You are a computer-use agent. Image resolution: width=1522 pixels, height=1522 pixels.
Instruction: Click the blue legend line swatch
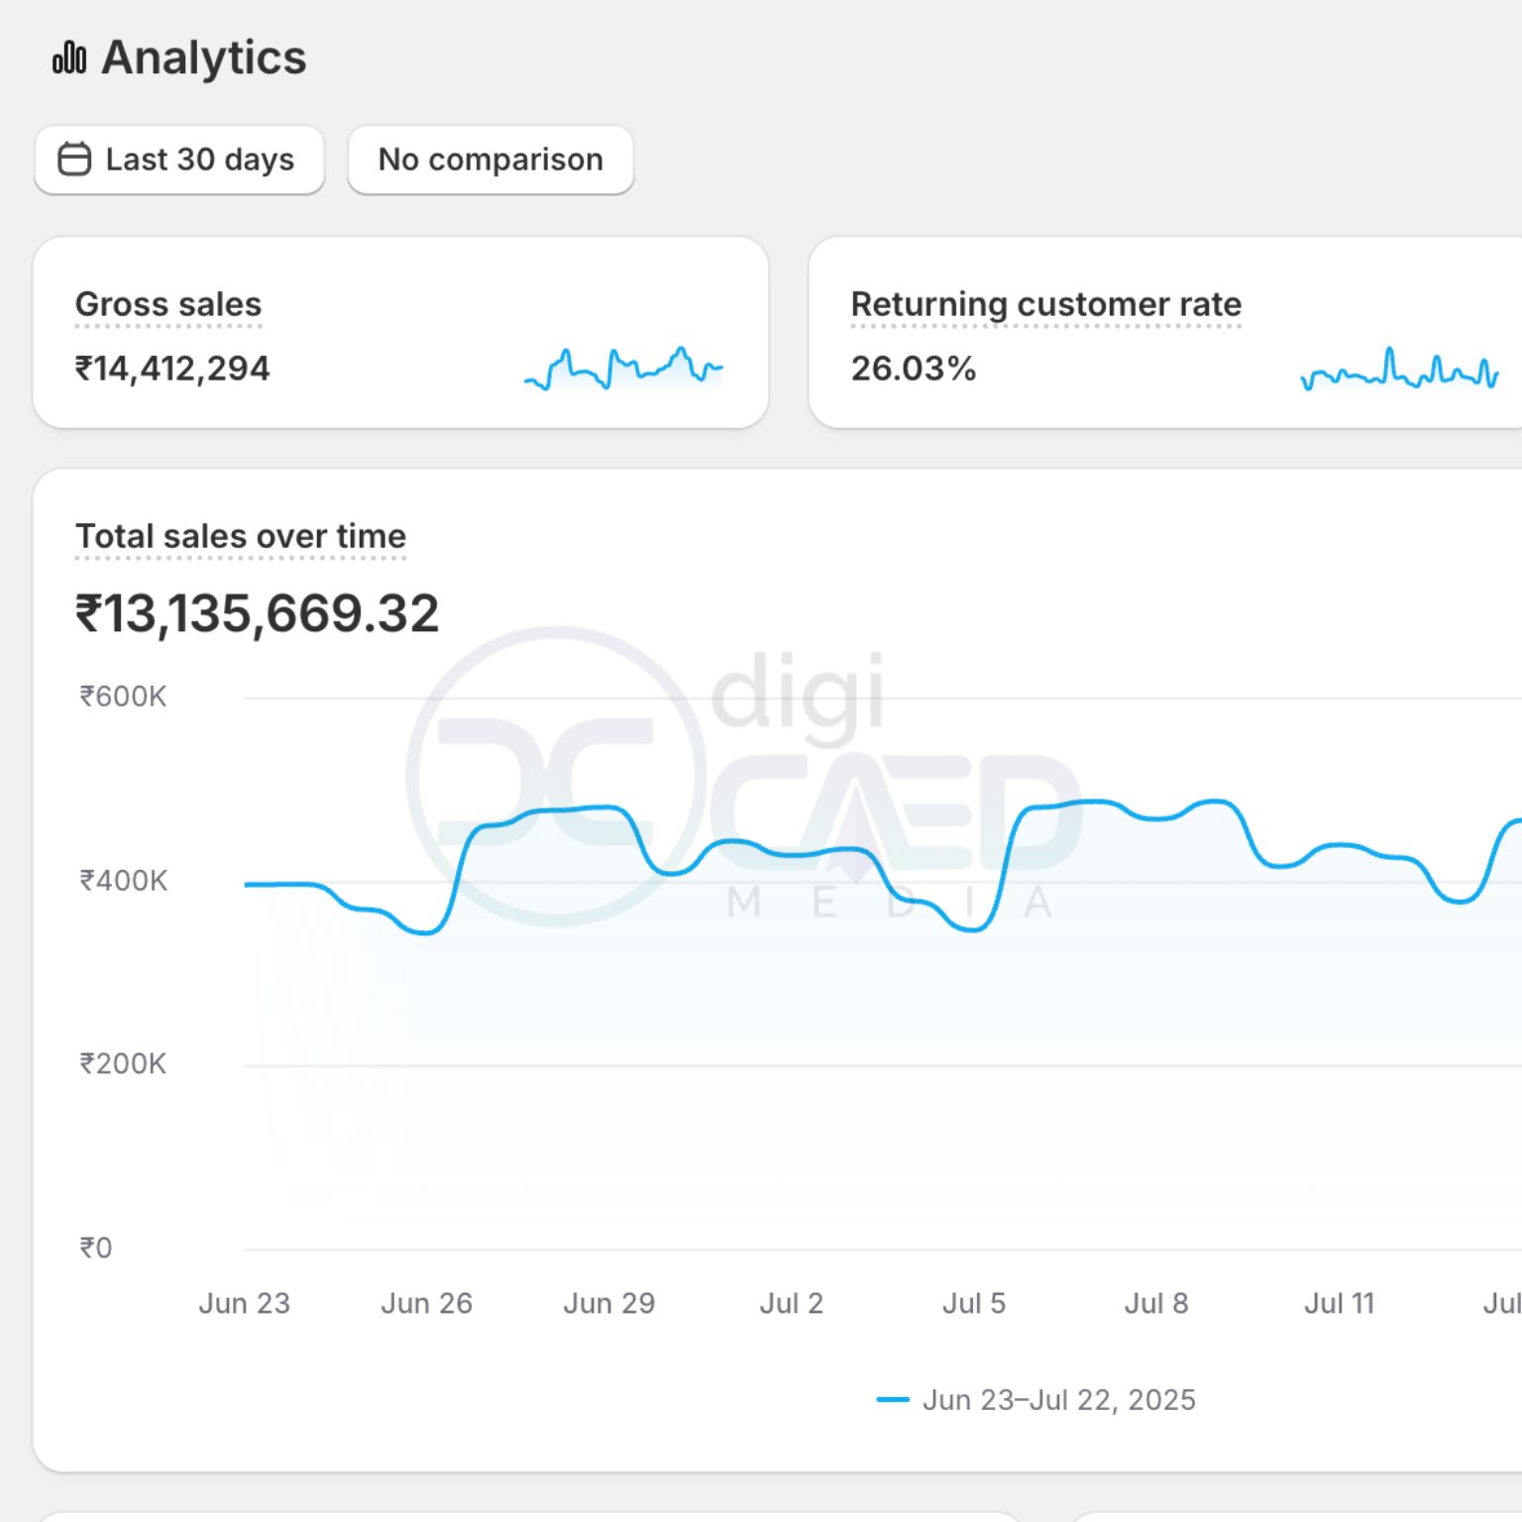(893, 1400)
